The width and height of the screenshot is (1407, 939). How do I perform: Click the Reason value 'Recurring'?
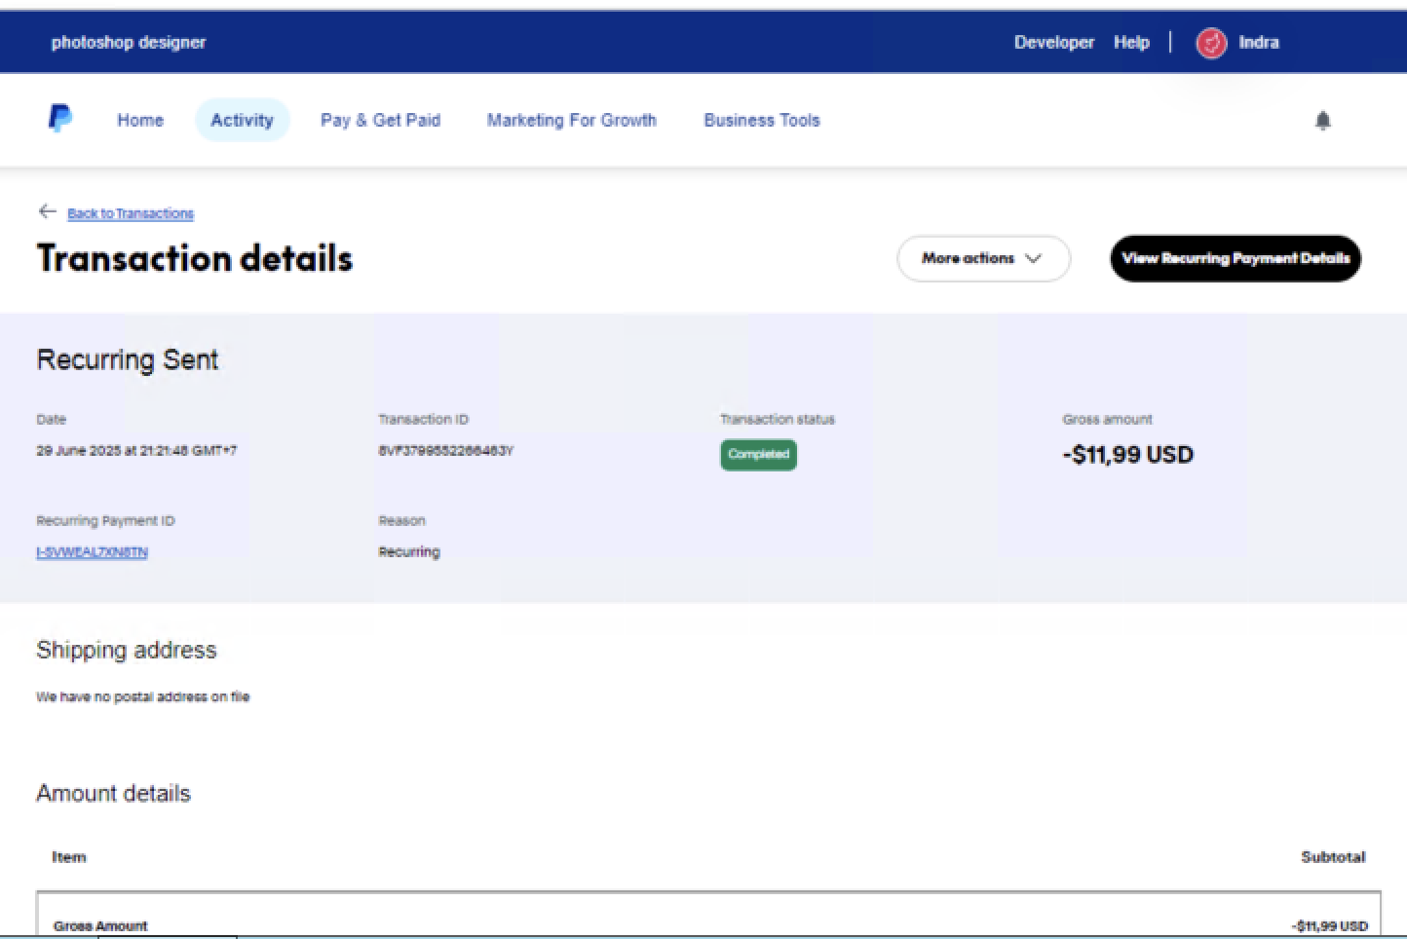pyautogui.click(x=409, y=552)
